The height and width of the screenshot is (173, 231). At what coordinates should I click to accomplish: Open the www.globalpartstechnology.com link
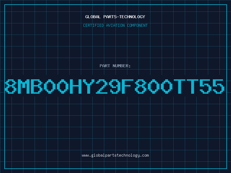click(x=115, y=155)
